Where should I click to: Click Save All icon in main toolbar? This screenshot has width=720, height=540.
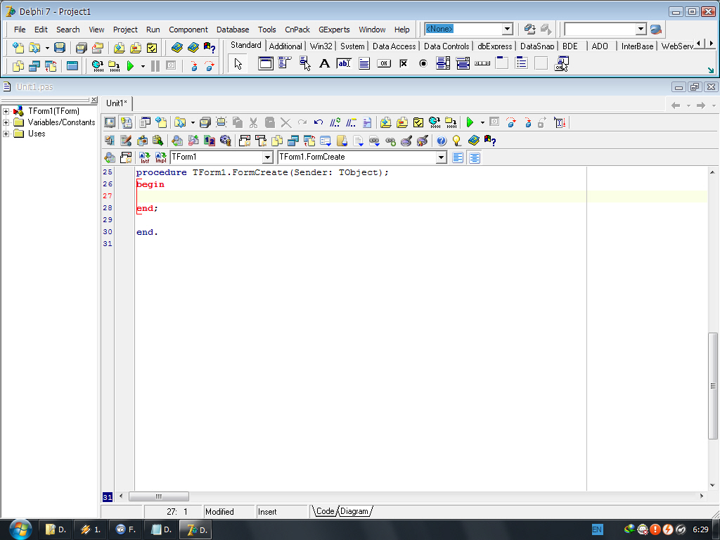click(x=82, y=47)
